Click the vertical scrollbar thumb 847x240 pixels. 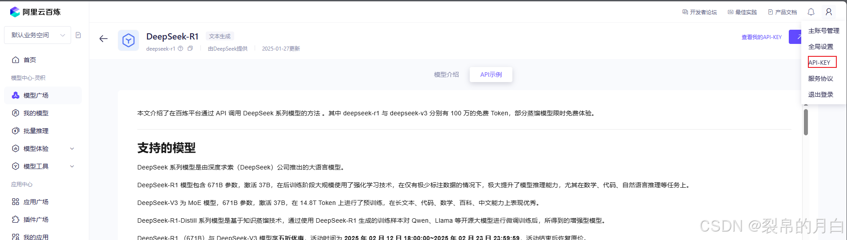(806, 122)
